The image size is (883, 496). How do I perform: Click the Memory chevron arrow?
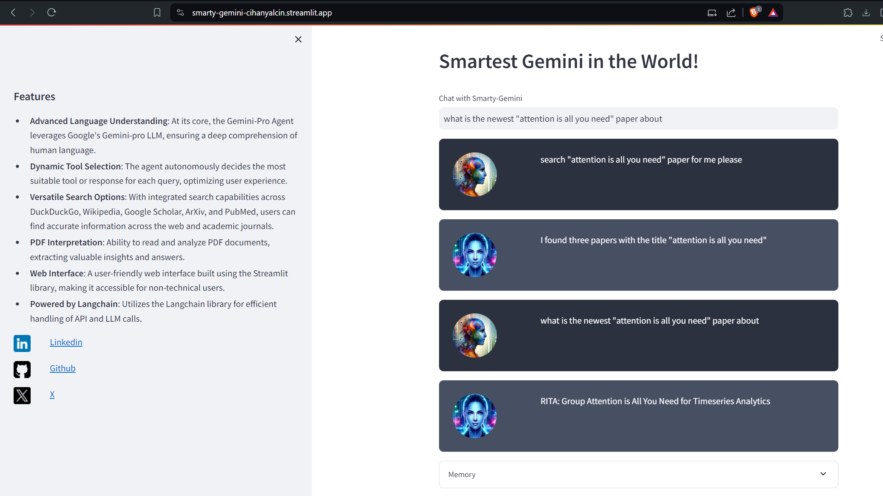click(823, 474)
